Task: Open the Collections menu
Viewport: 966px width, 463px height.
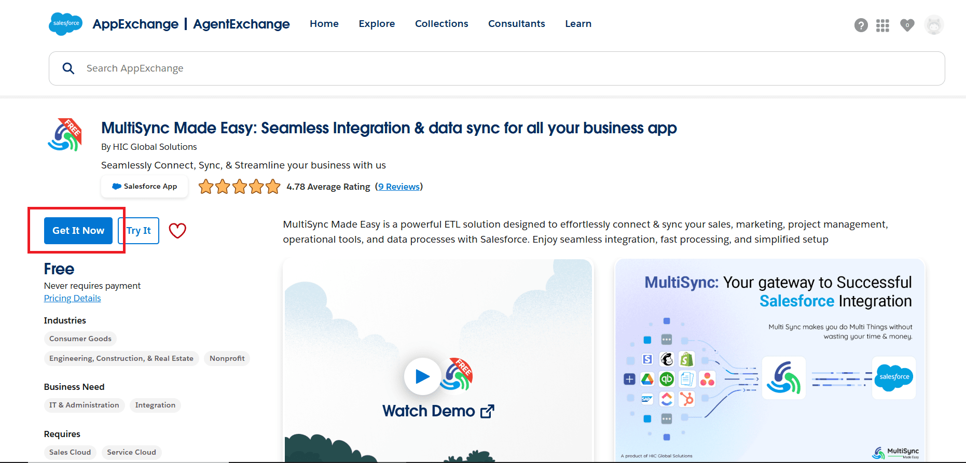Action: [x=441, y=24]
